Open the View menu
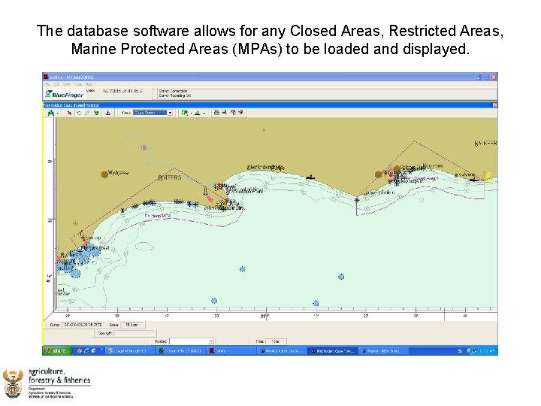 pos(67,84)
